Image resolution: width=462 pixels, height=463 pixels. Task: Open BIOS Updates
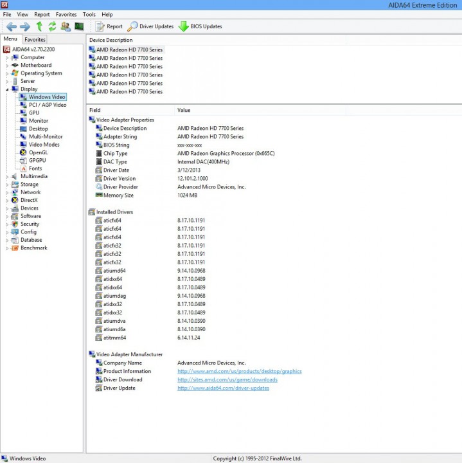(x=200, y=26)
